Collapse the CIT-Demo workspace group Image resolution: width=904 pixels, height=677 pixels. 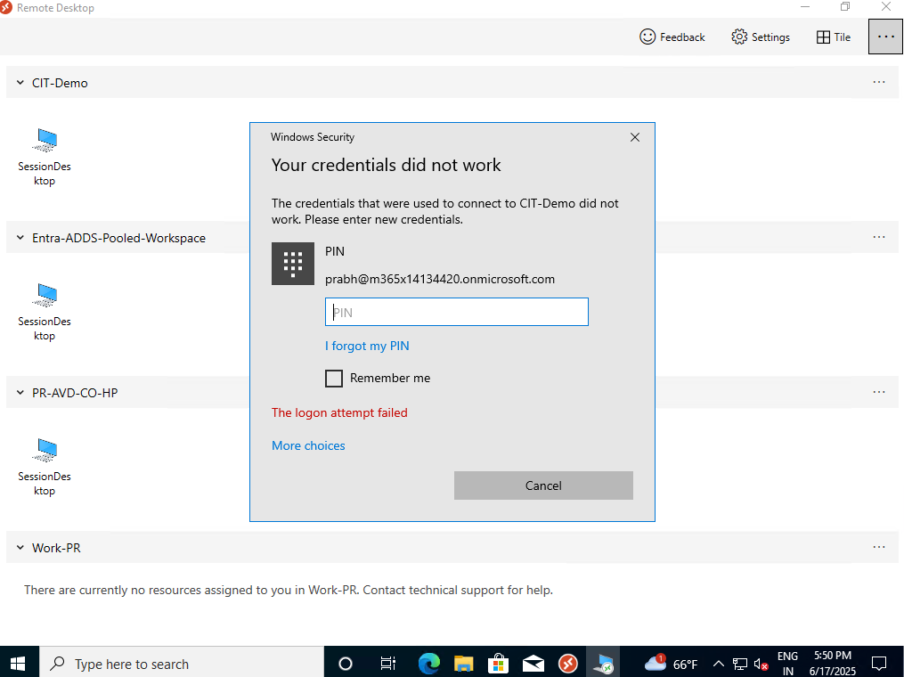click(20, 83)
